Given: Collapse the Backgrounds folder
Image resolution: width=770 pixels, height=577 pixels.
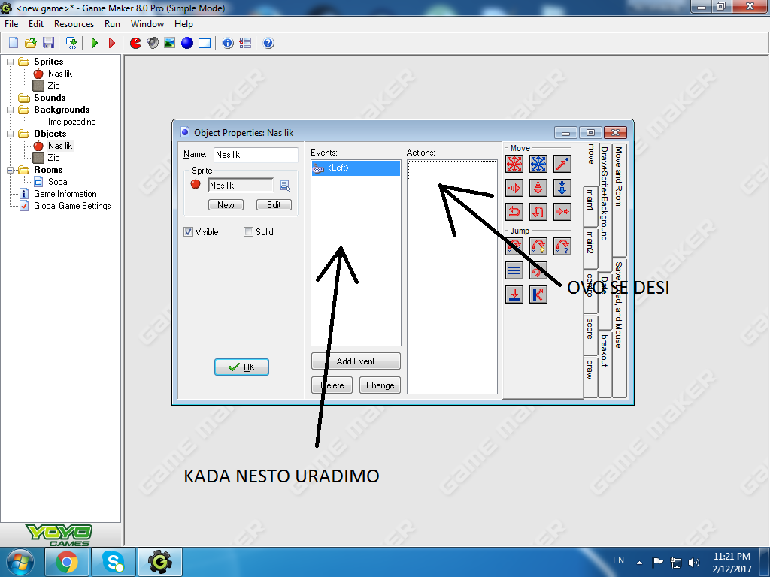Looking at the screenshot, I should point(10,110).
